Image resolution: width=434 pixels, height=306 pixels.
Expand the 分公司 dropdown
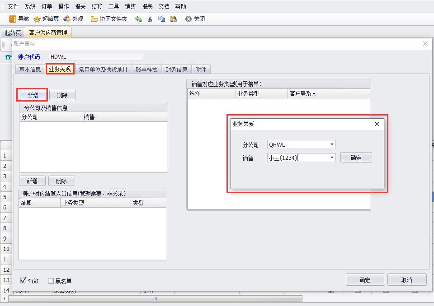(x=332, y=145)
